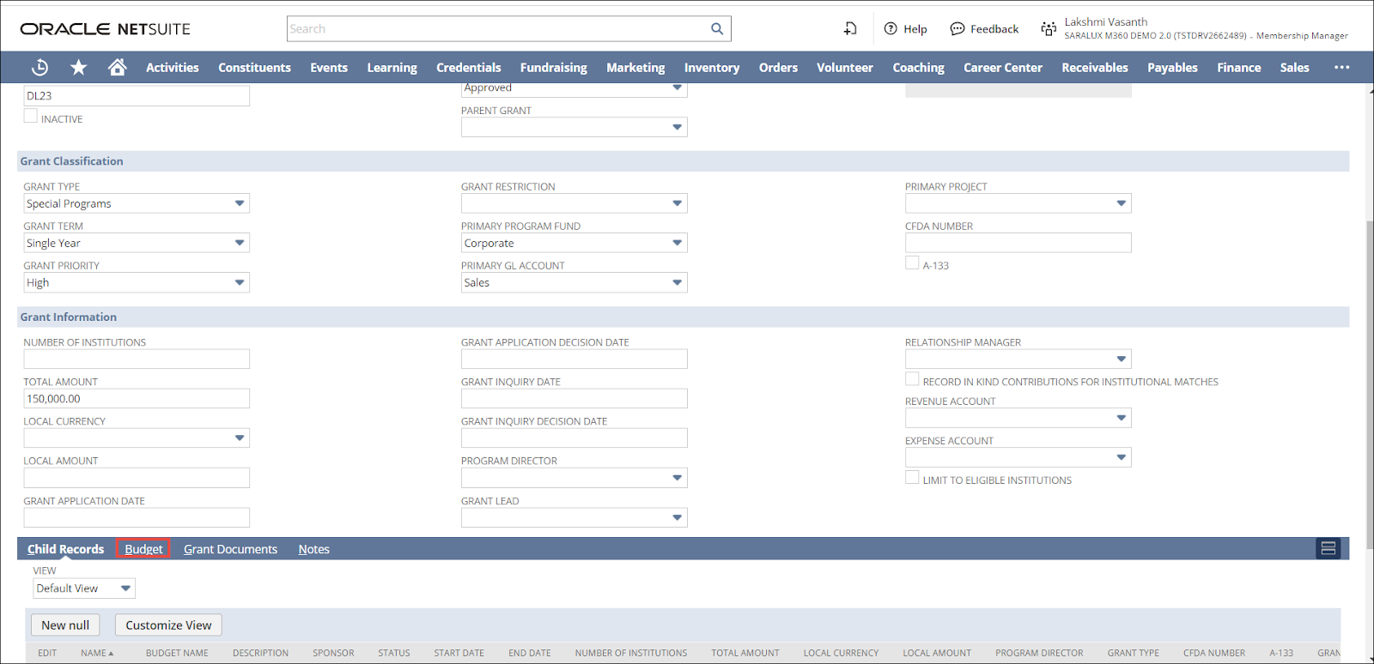Open the Fundraising menu

(553, 67)
